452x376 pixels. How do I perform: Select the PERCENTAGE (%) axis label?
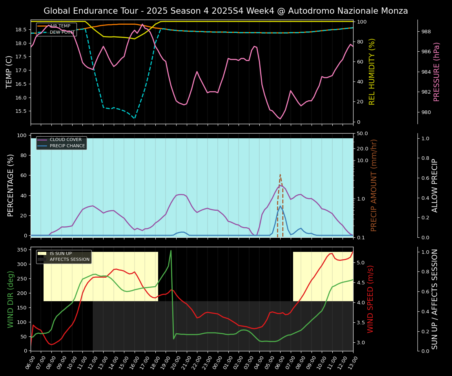point(11,185)
